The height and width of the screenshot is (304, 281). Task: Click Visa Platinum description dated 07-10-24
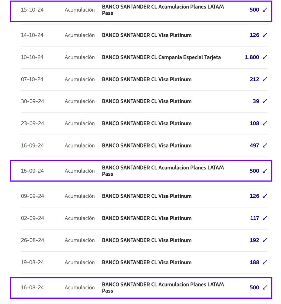(147, 79)
